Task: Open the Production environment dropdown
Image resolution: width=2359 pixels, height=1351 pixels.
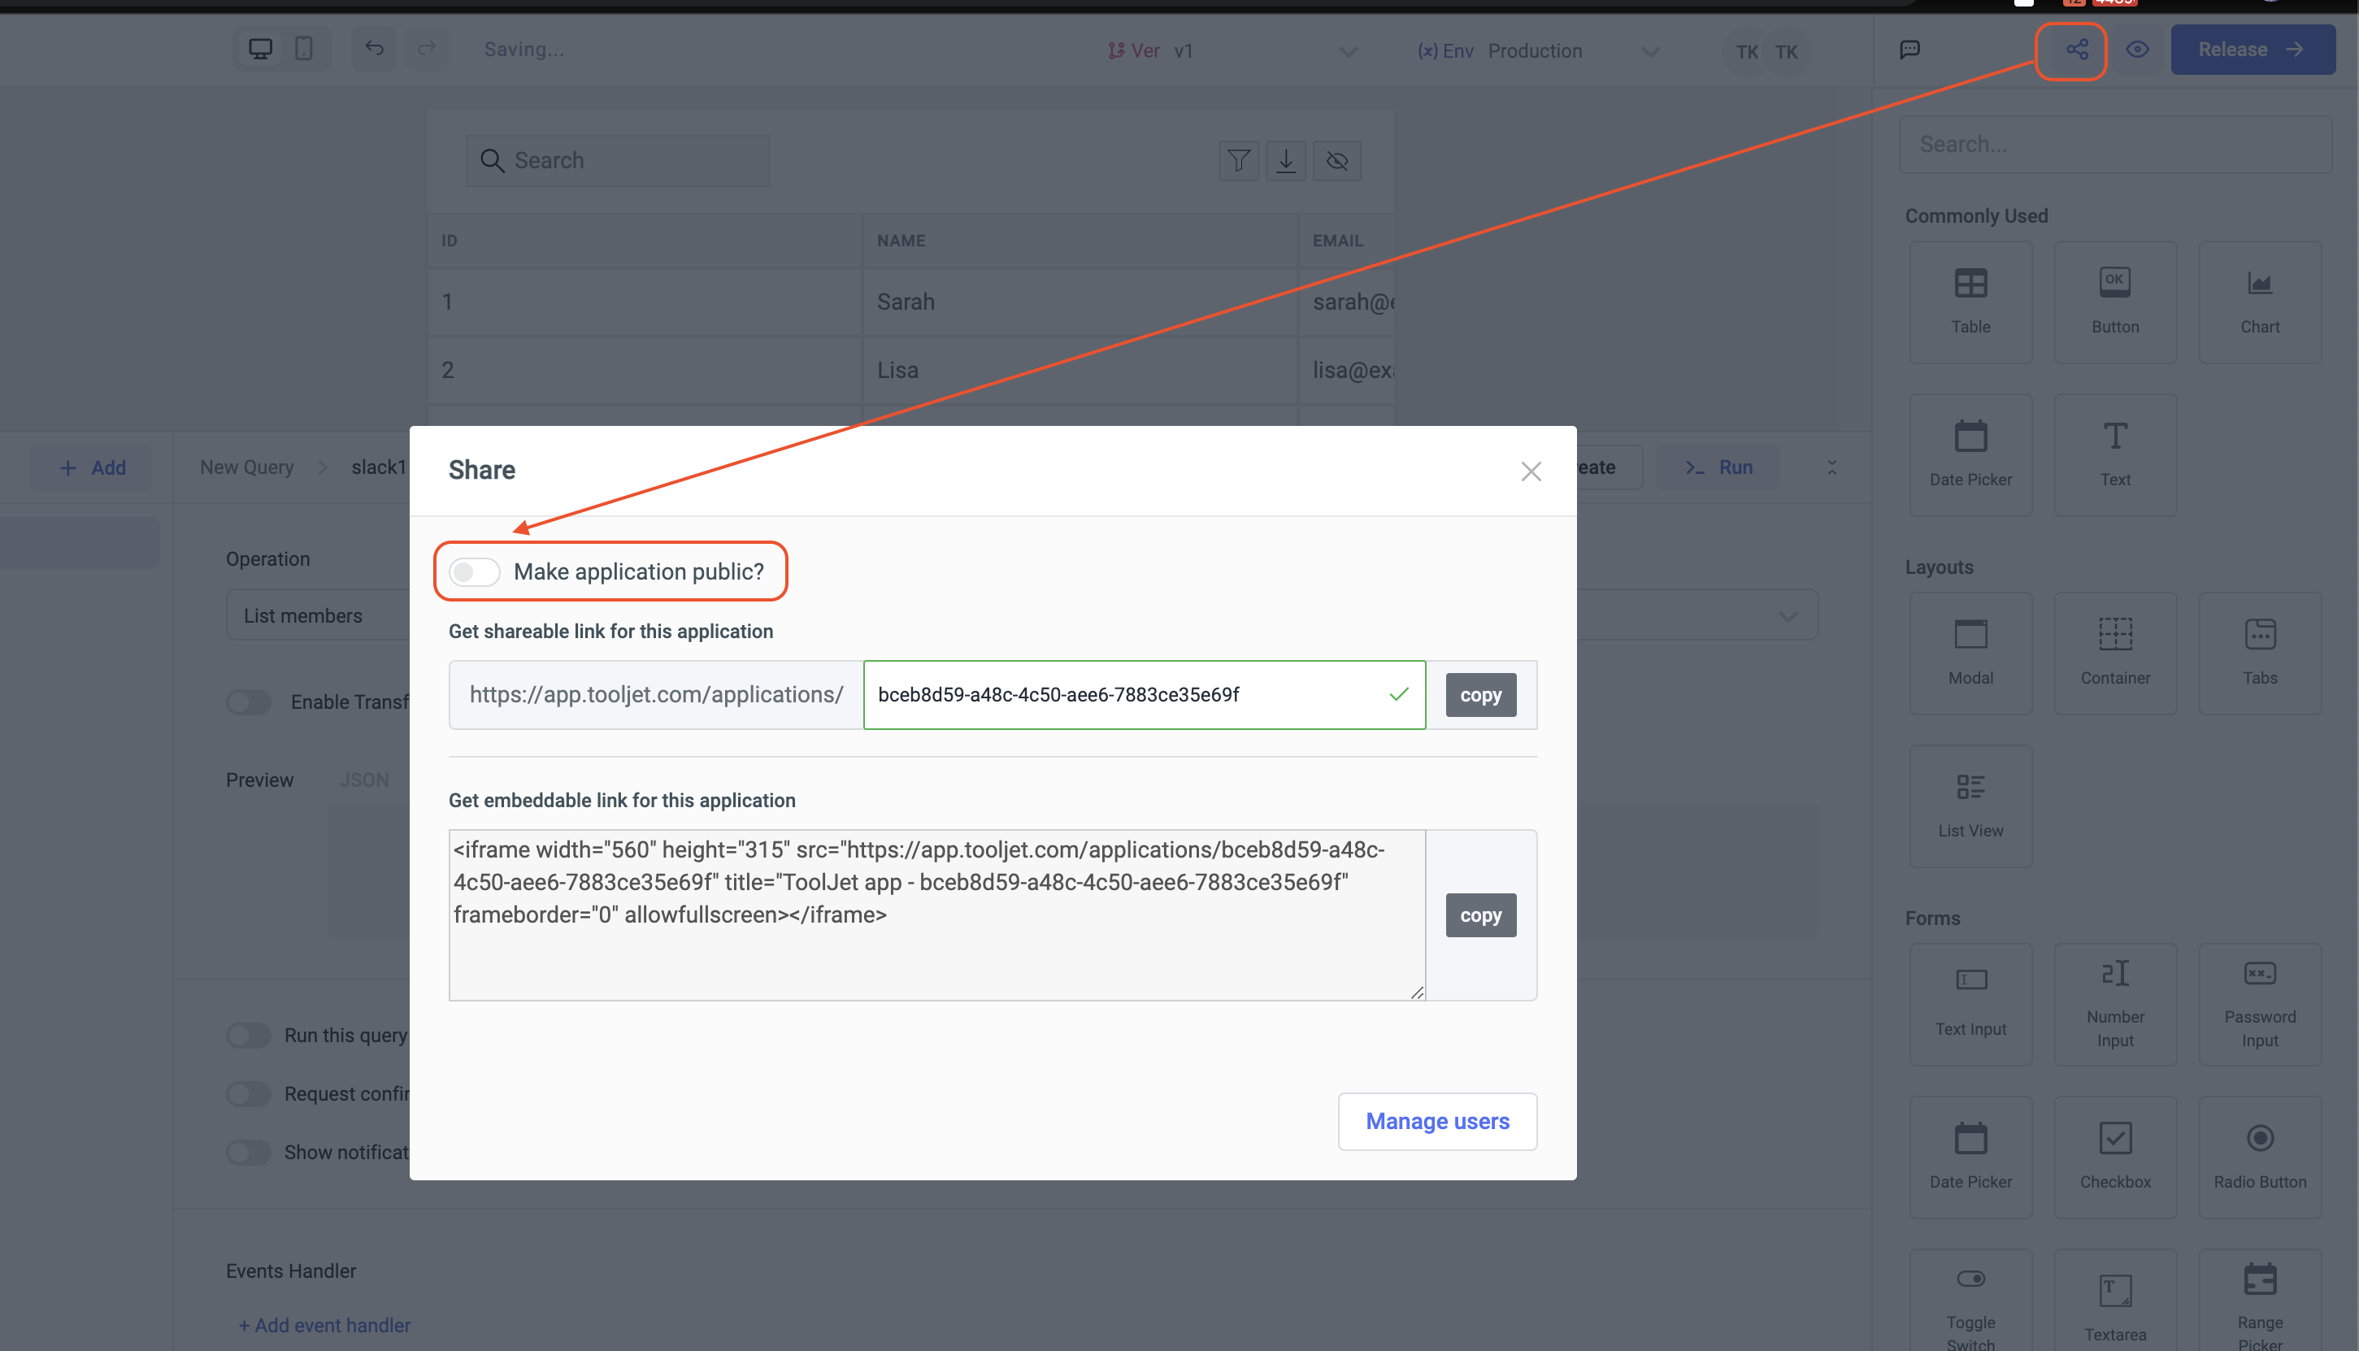Action: (1651, 51)
